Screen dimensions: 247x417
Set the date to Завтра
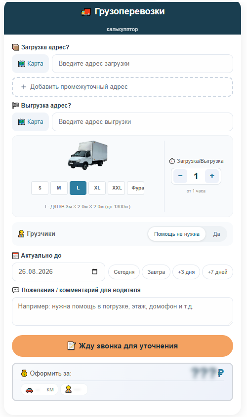pyautogui.click(x=156, y=272)
